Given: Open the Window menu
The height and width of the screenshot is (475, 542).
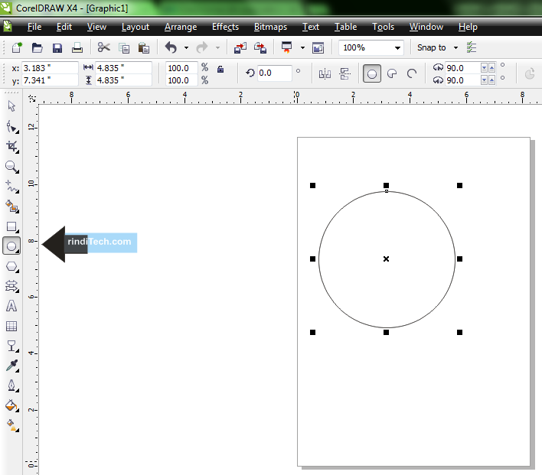Looking at the screenshot, I should tap(426, 27).
